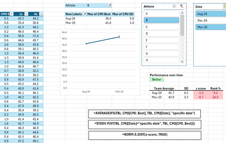
Task: Select the Max of CMJ Best header
Action: coord(99,14)
